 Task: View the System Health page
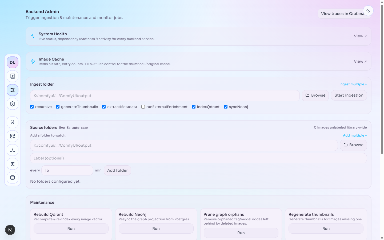(360, 36)
